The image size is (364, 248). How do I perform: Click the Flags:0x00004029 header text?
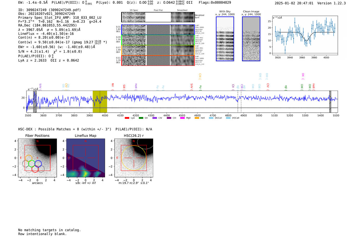point(215,3)
